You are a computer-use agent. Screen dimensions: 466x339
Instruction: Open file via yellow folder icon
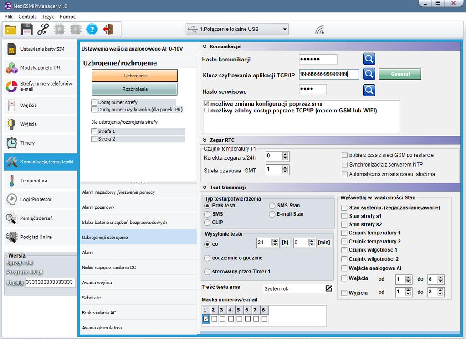[10, 30]
